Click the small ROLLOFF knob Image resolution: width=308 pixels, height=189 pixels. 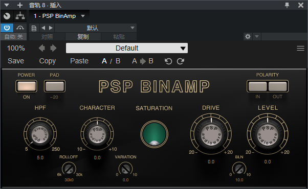tap(69, 169)
